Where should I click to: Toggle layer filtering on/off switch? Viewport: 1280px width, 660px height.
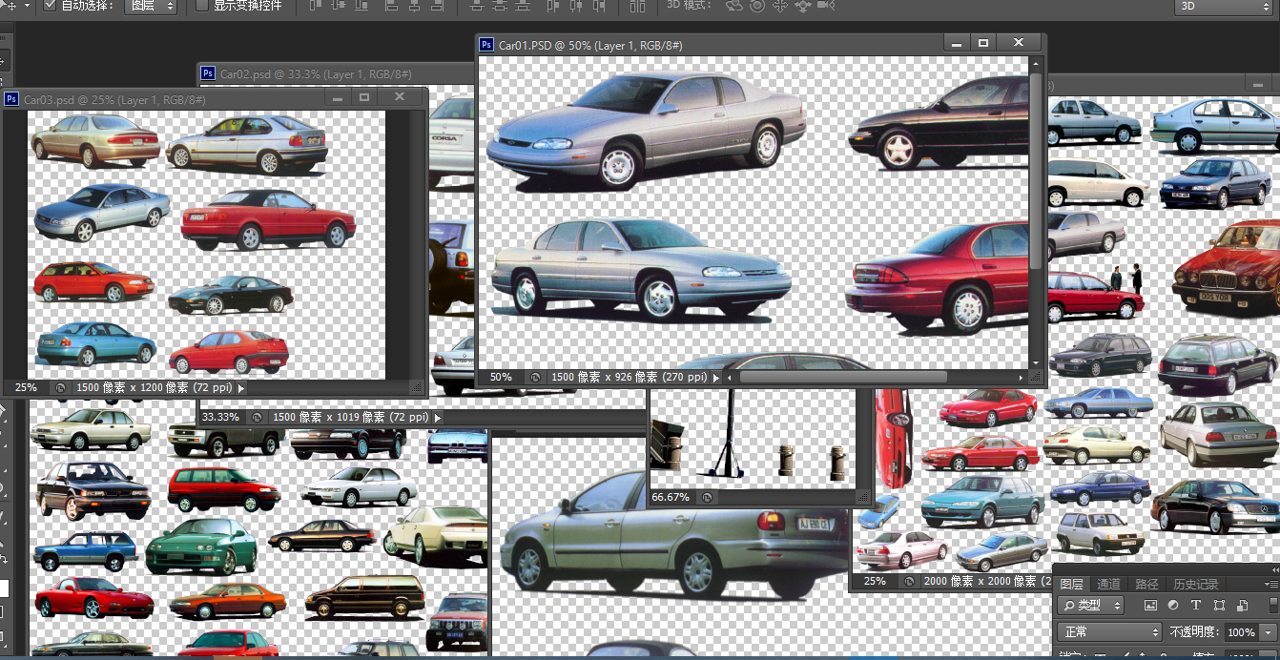pyautogui.click(x=1274, y=605)
